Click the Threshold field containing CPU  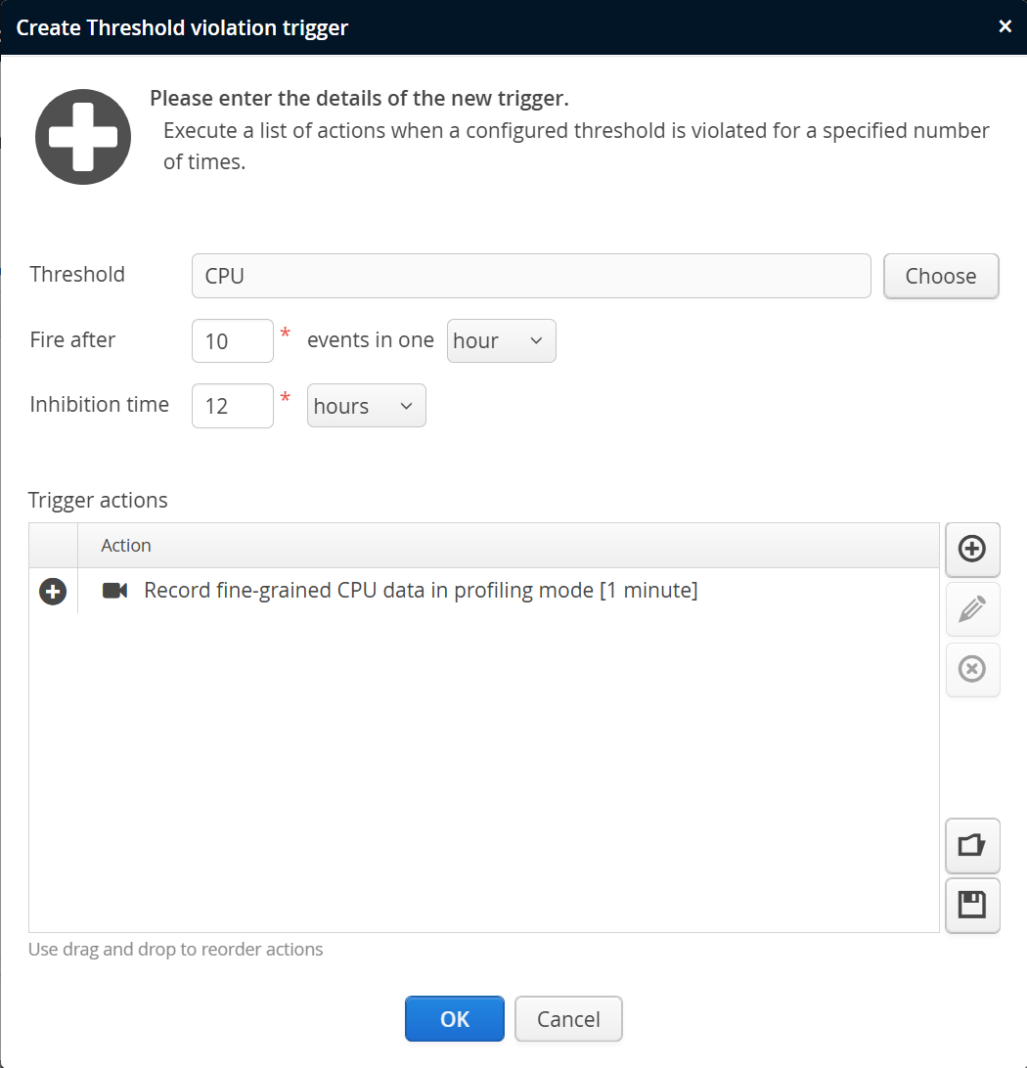point(531,276)
